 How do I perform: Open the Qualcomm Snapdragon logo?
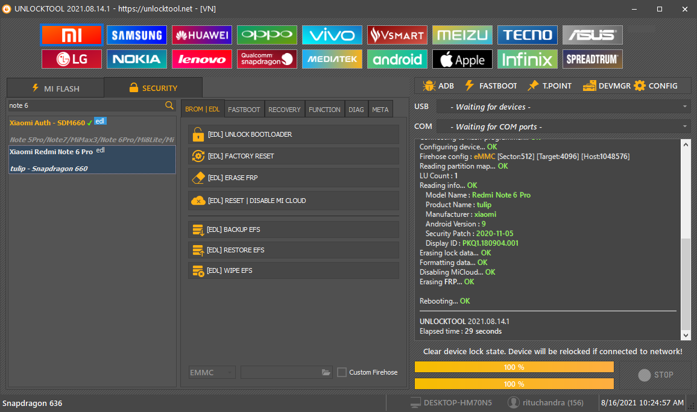pyautogui.click(x=266, y=59)
